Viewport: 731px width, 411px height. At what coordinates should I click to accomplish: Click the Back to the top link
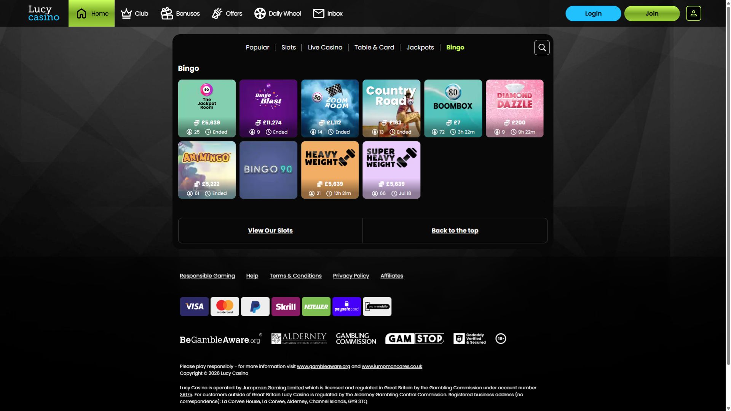pos(455,231)
